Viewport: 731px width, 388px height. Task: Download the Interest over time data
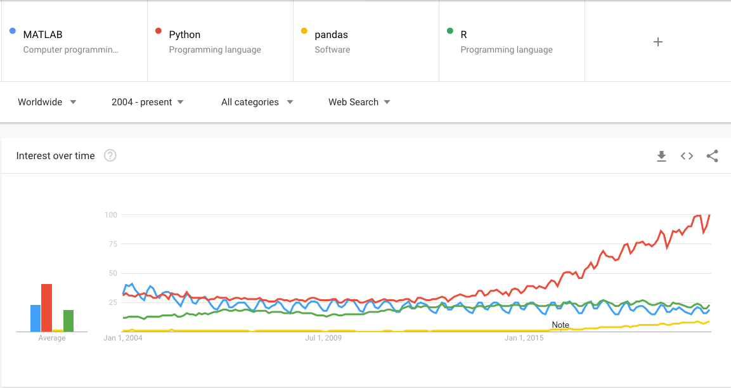click(661, 156)
